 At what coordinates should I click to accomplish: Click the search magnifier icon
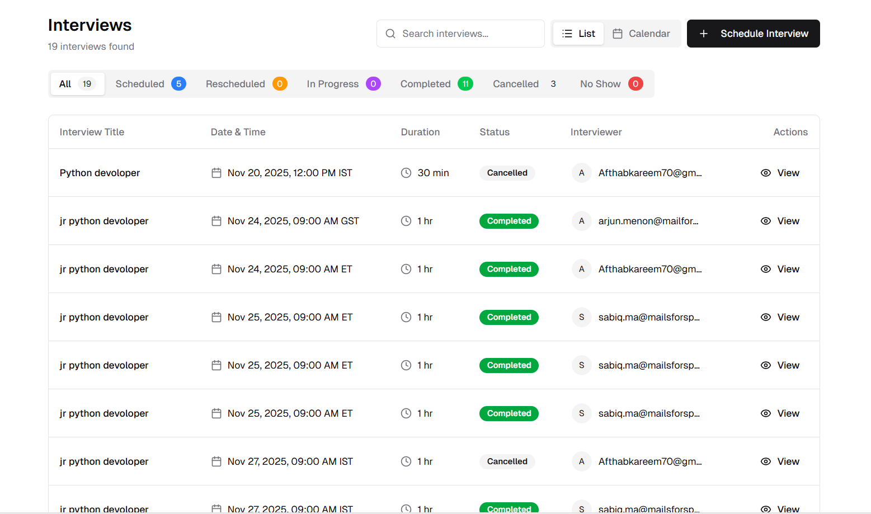pos(390,34)
